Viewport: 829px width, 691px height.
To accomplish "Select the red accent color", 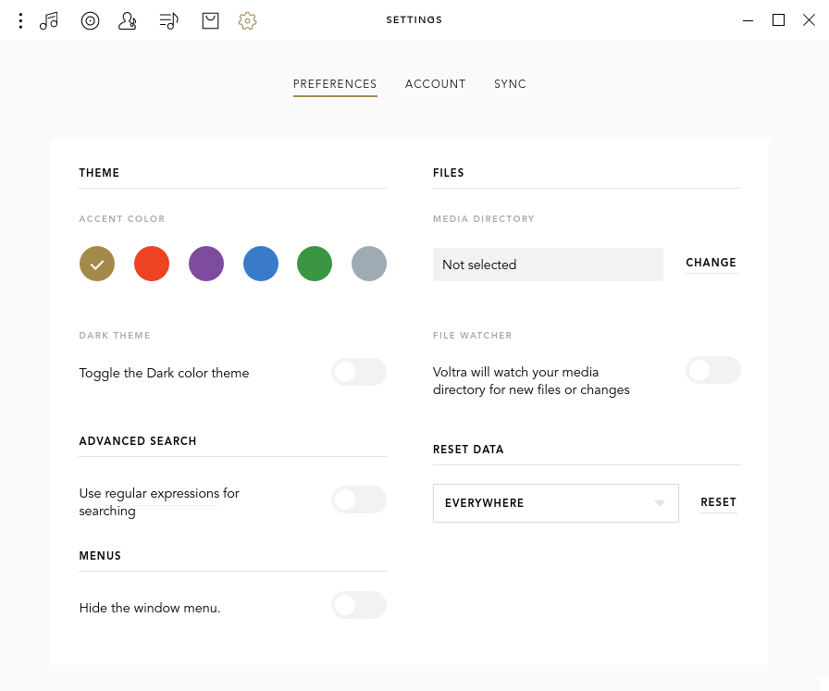I will tap(152, 264).
